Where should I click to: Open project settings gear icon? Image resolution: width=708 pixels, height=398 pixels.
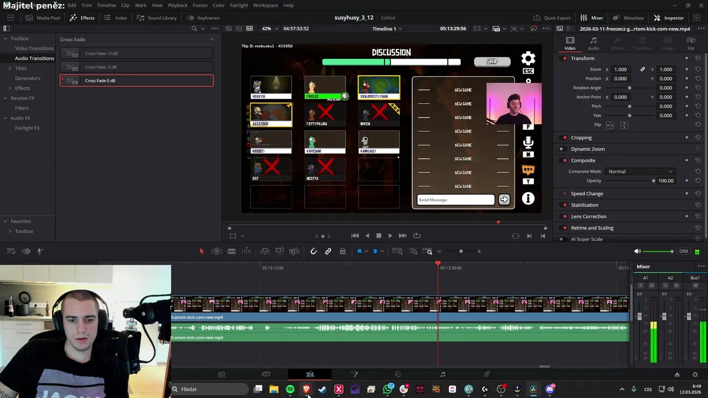695,375
